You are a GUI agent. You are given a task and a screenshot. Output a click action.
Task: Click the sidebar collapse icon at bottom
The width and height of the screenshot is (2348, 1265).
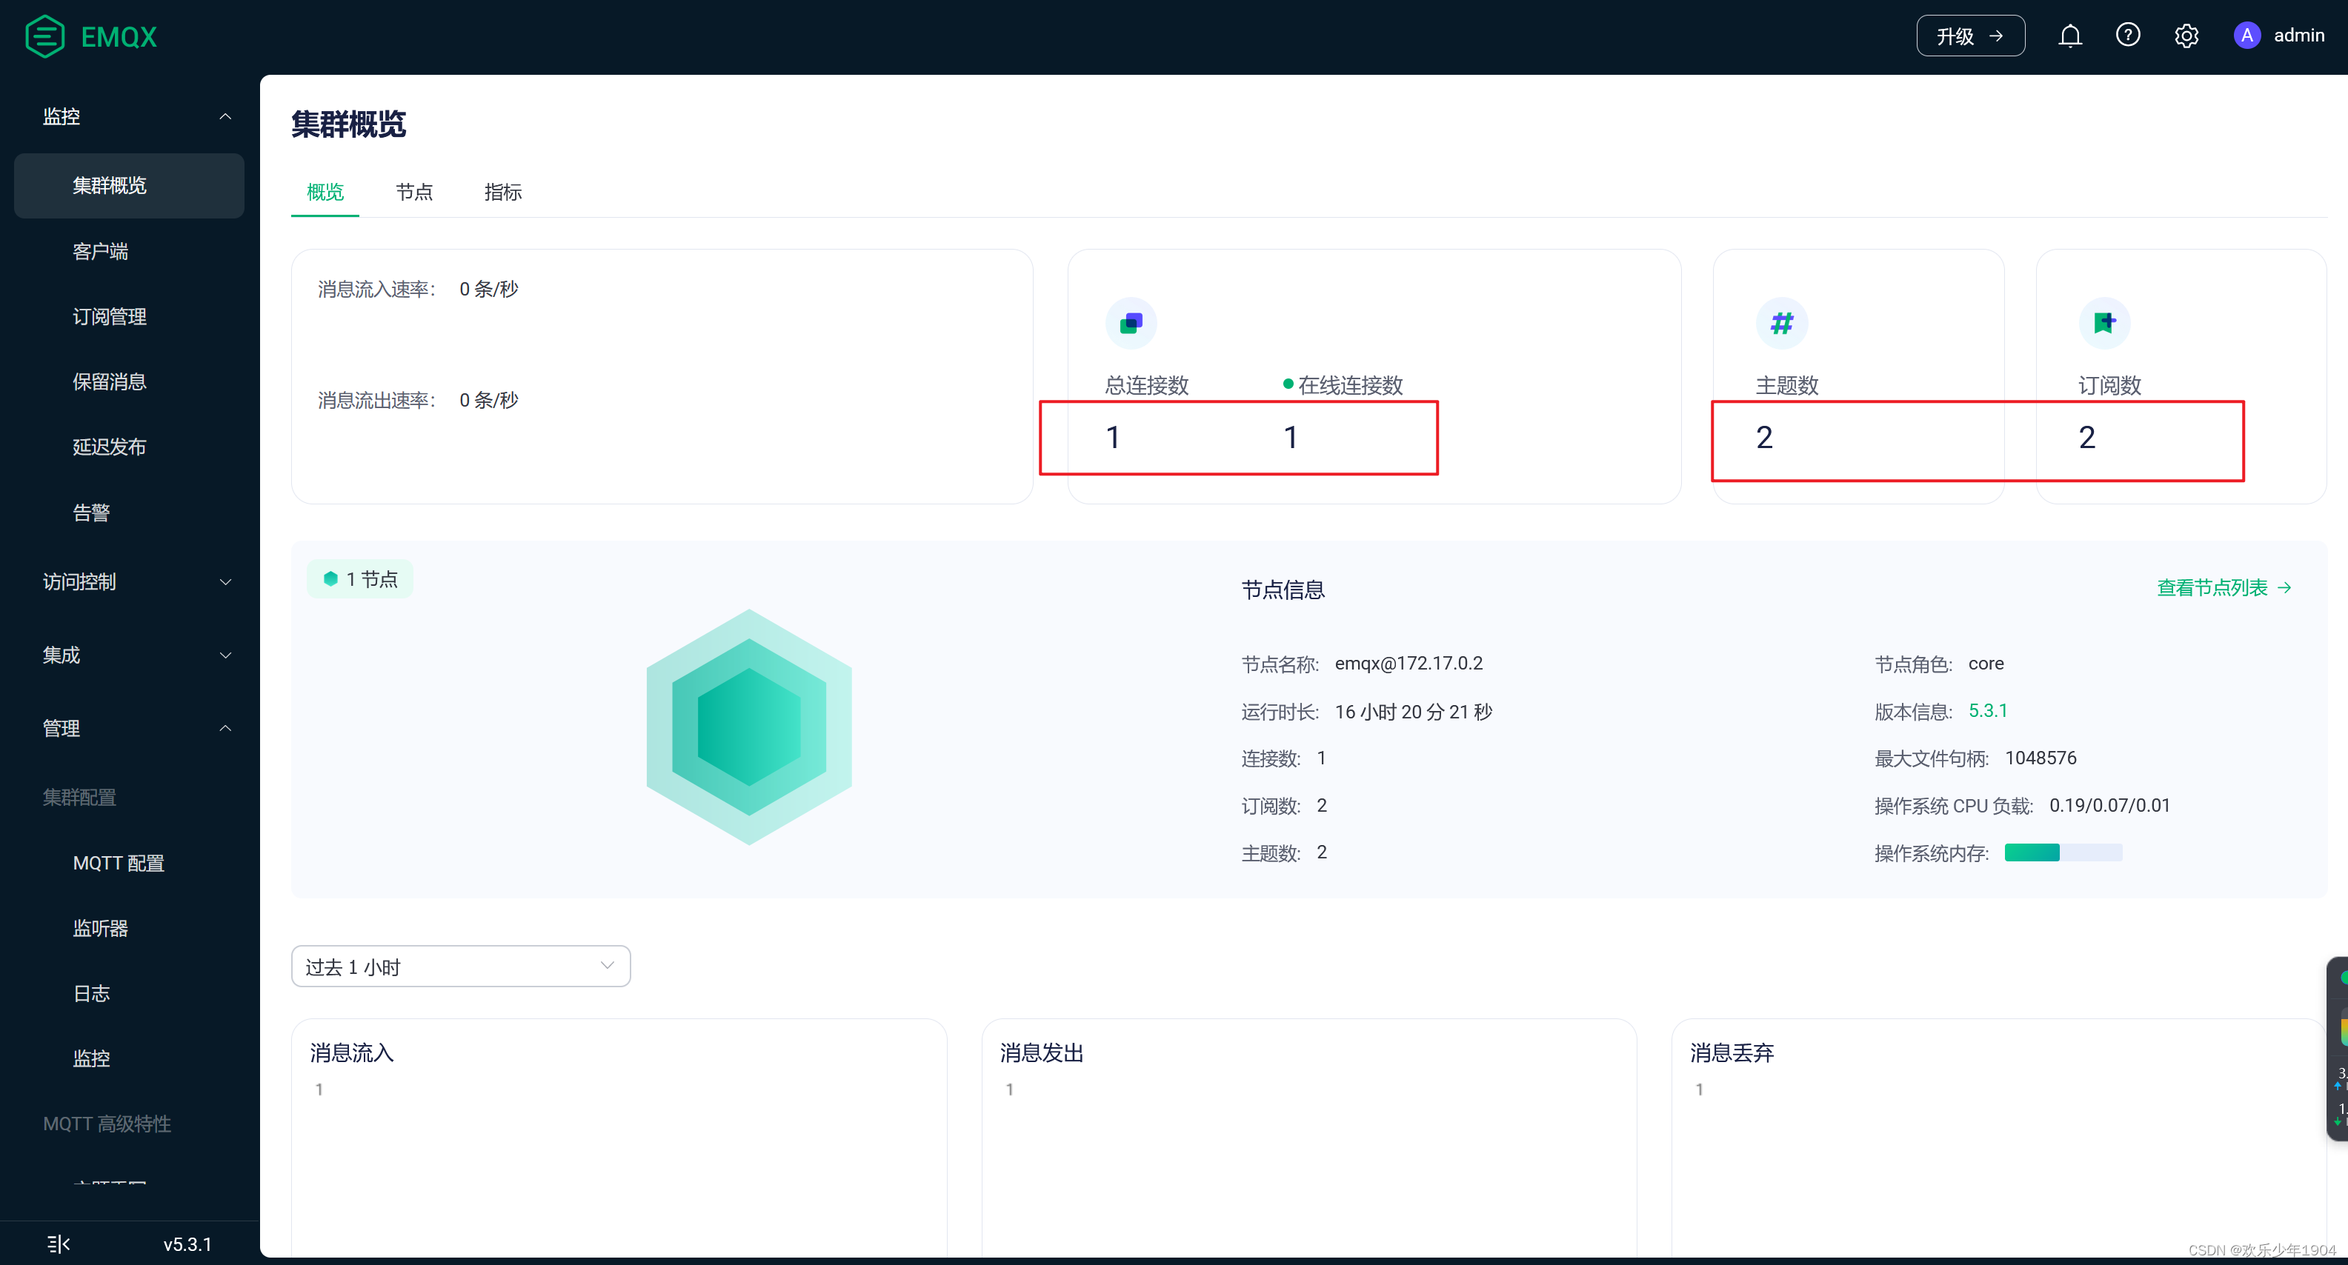tap(59, 1243)
